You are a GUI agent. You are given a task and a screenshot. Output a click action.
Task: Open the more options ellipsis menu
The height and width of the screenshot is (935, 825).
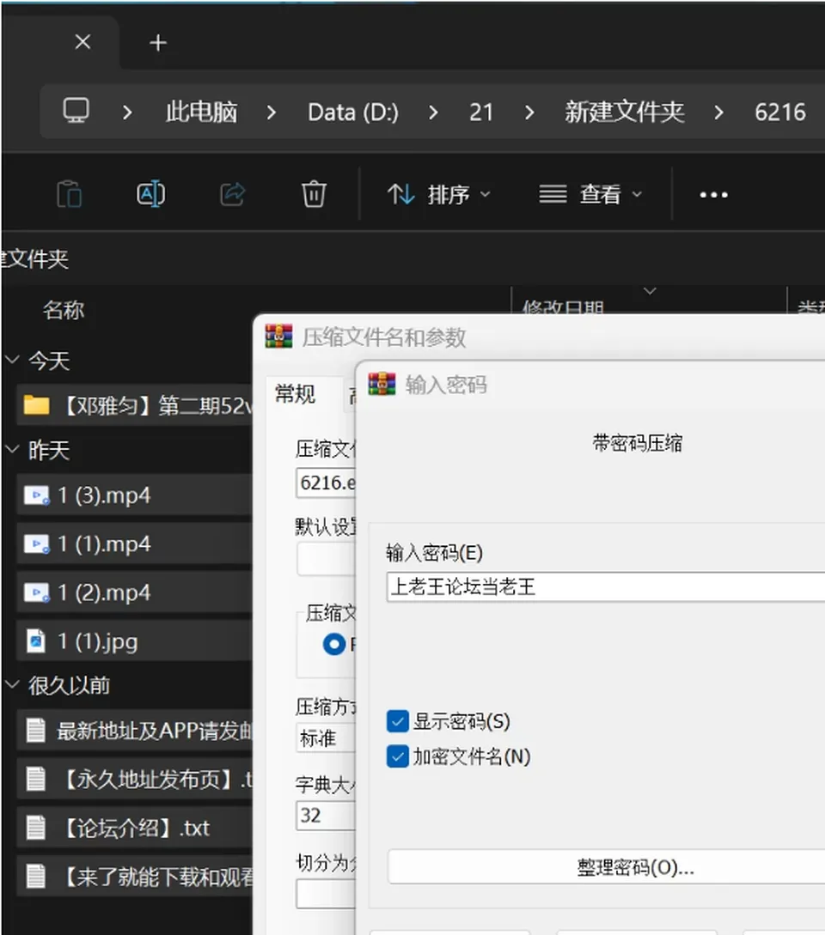click(713, 195)
